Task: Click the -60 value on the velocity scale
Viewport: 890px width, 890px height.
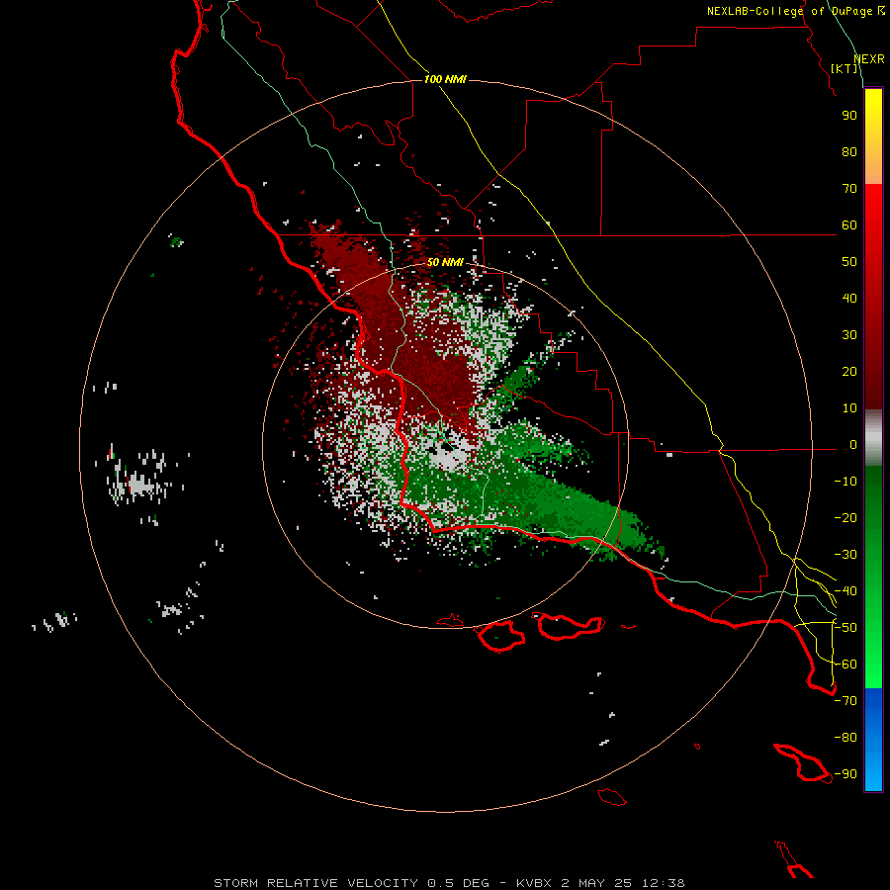Action: click(x=845, y=665)
